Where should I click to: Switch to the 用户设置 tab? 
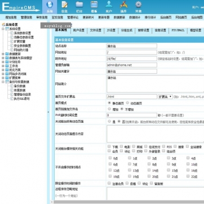79,30
